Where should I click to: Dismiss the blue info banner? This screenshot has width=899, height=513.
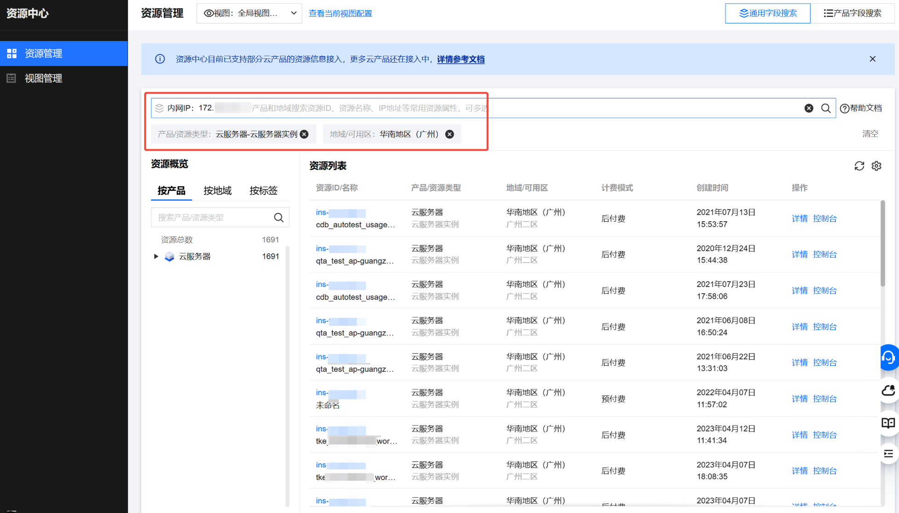[872, 59]
